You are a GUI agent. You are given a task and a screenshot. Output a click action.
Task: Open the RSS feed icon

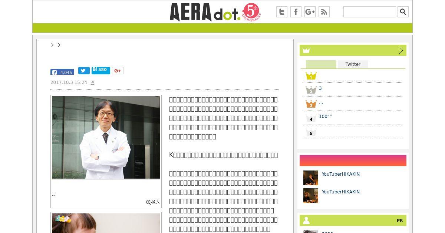tap(324, 12)
